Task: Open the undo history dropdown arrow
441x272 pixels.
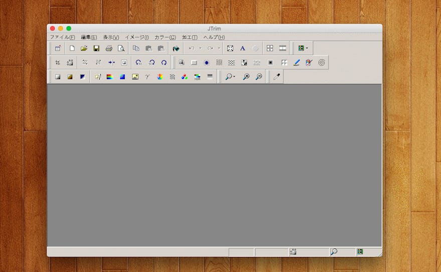Action: coord(200,49)
